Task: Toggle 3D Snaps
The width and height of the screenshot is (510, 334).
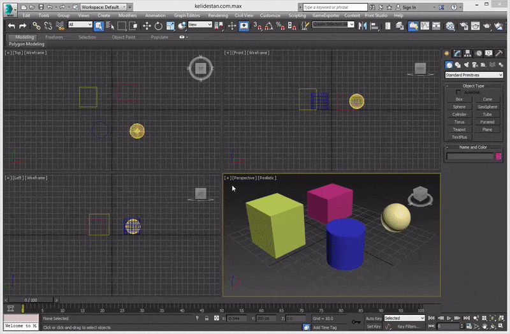Action: pyautogui.click(x=258, y=25)
